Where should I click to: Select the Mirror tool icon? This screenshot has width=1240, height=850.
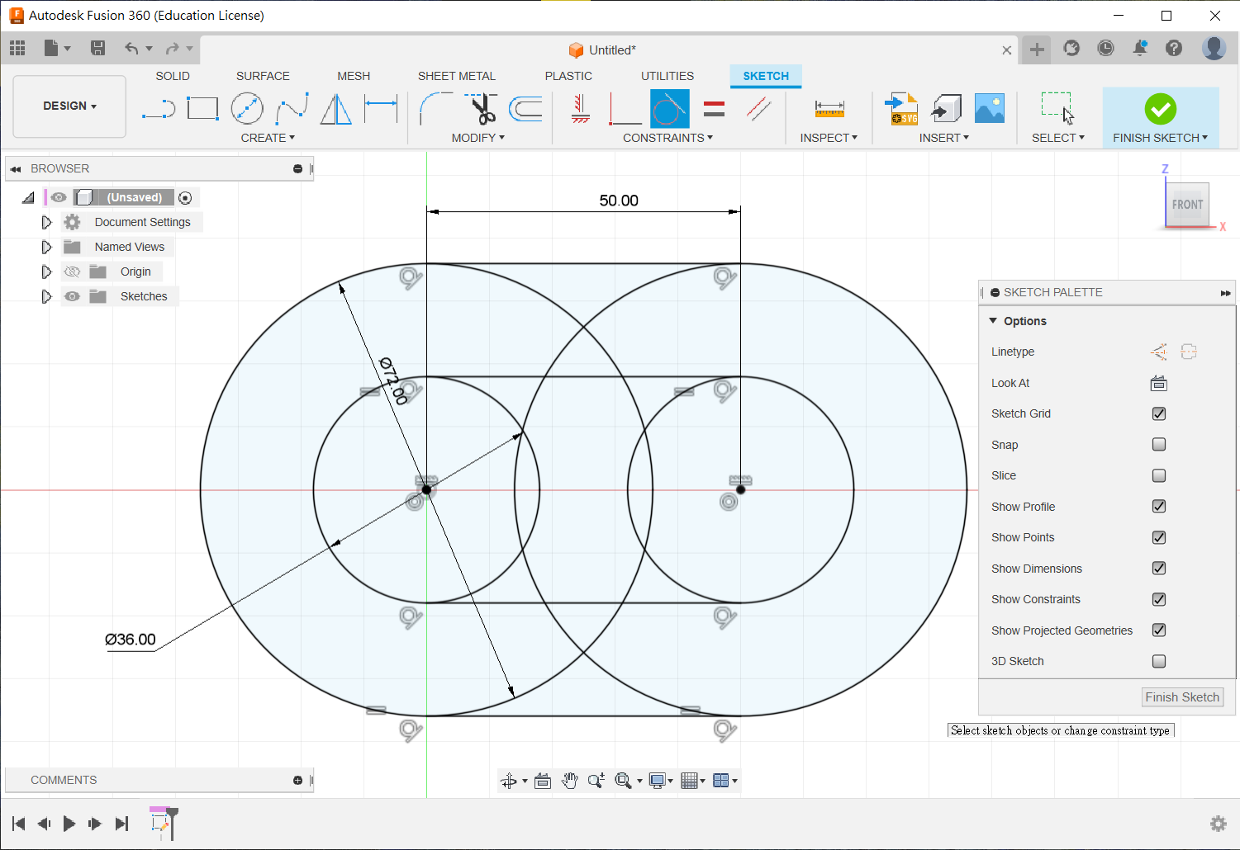(335, 109)
